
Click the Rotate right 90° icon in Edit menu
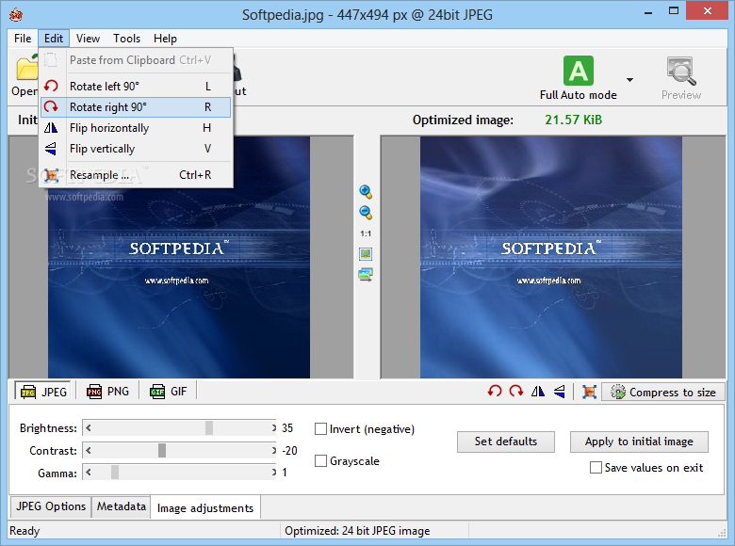(51, 107)
